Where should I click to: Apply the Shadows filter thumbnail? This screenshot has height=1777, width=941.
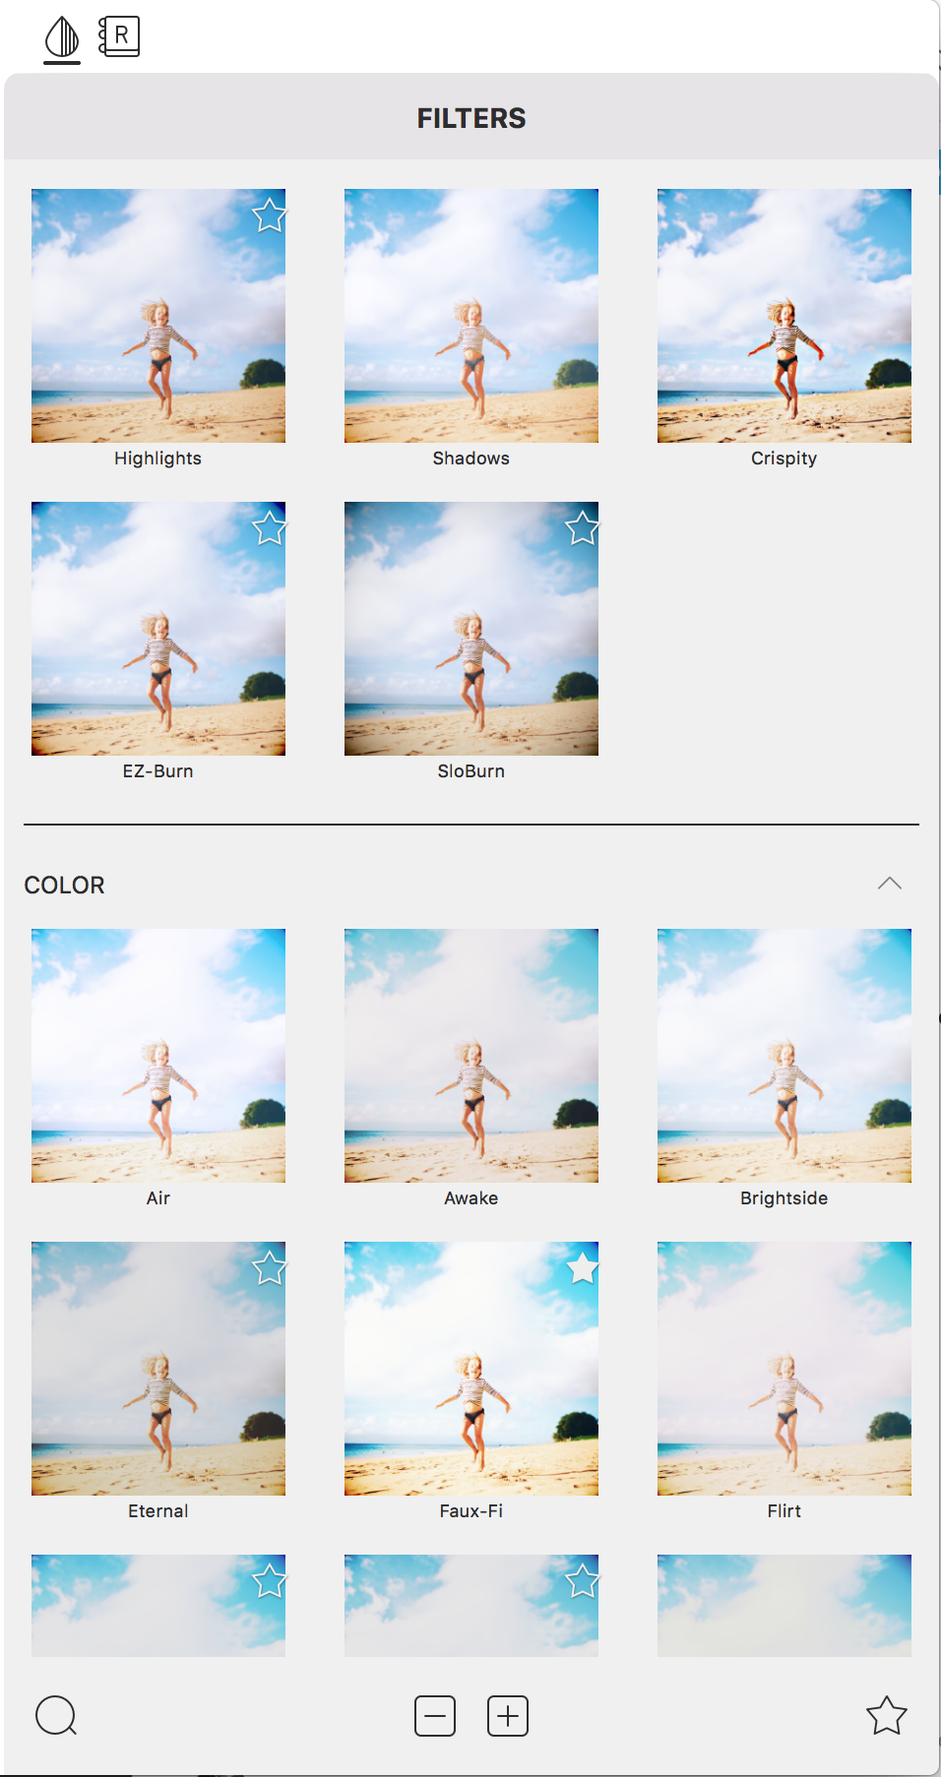[471, 316]
